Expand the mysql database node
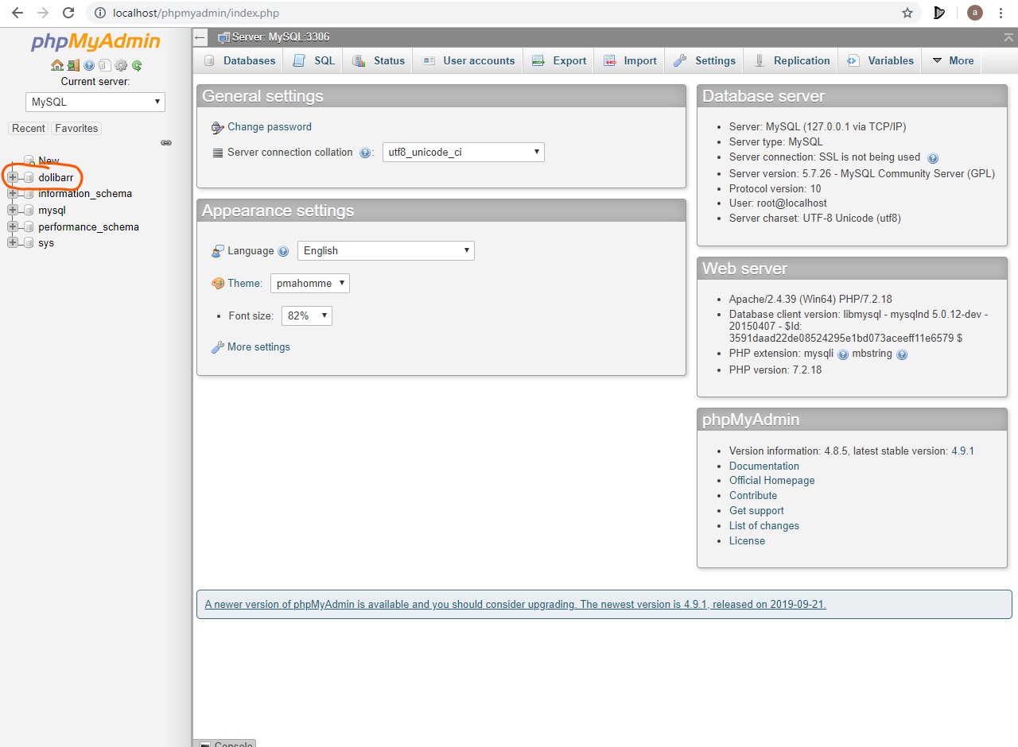The image size is (1018, 747). 12,211
